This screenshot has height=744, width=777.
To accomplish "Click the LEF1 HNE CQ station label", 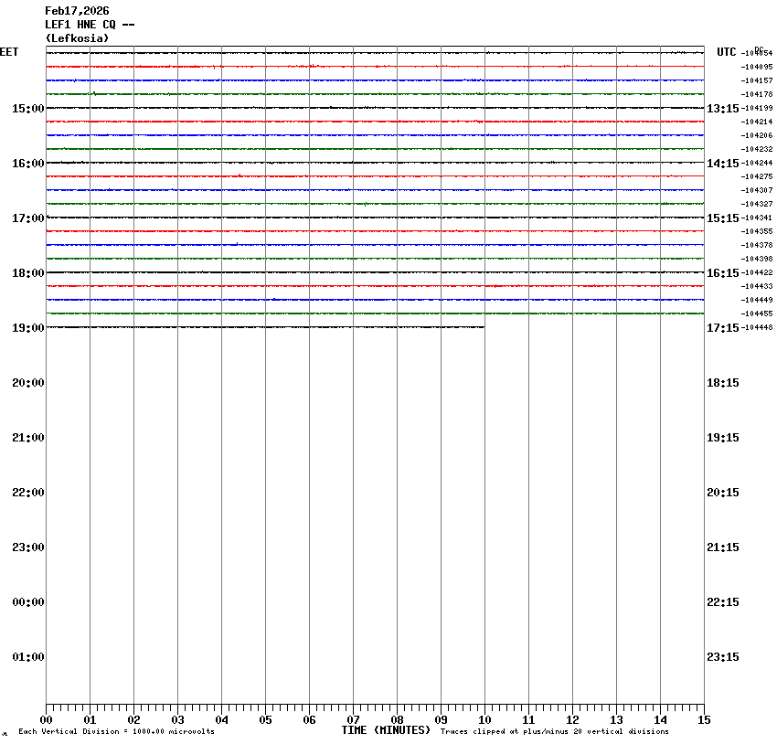I will pos(90,25).
